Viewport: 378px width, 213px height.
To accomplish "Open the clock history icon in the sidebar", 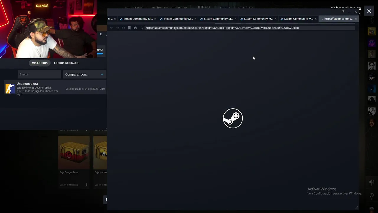I will pos(372,196).
